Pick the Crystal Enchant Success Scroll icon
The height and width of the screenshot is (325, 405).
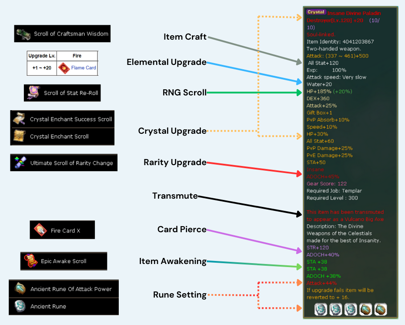20,119
